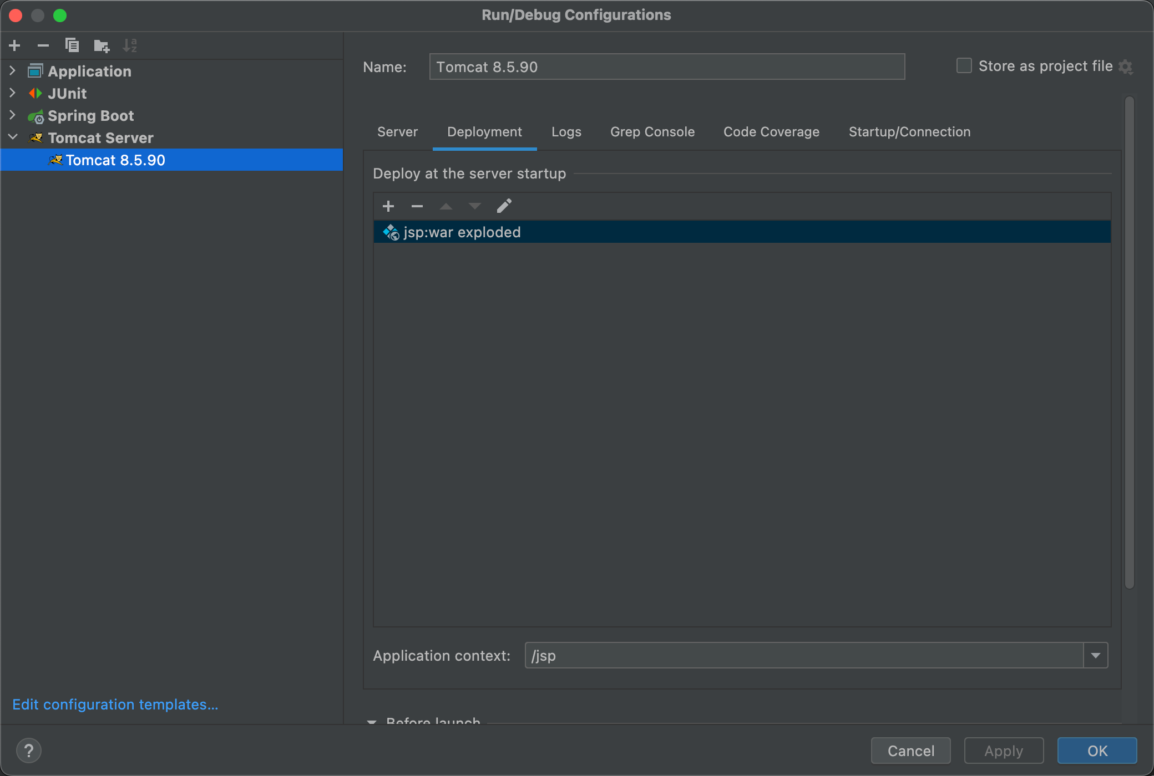The image size is (1154, 776).
Task: Add a deployment artifact
Action: tap(388, 206)
